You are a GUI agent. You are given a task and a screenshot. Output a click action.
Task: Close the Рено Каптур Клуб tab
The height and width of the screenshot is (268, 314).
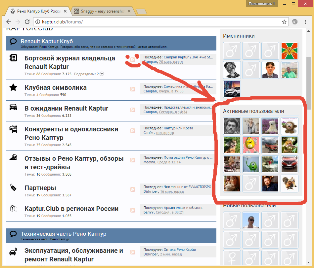(65, 11)
